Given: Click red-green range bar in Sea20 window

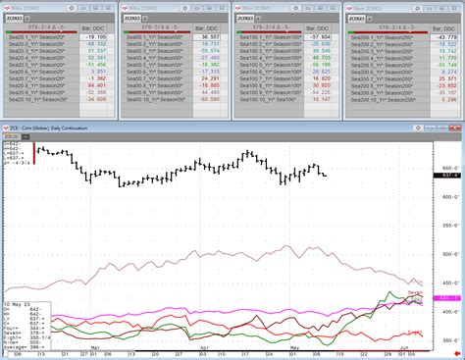Looking at the screenshot, I should pyautogui.click(x=41, y=32).
